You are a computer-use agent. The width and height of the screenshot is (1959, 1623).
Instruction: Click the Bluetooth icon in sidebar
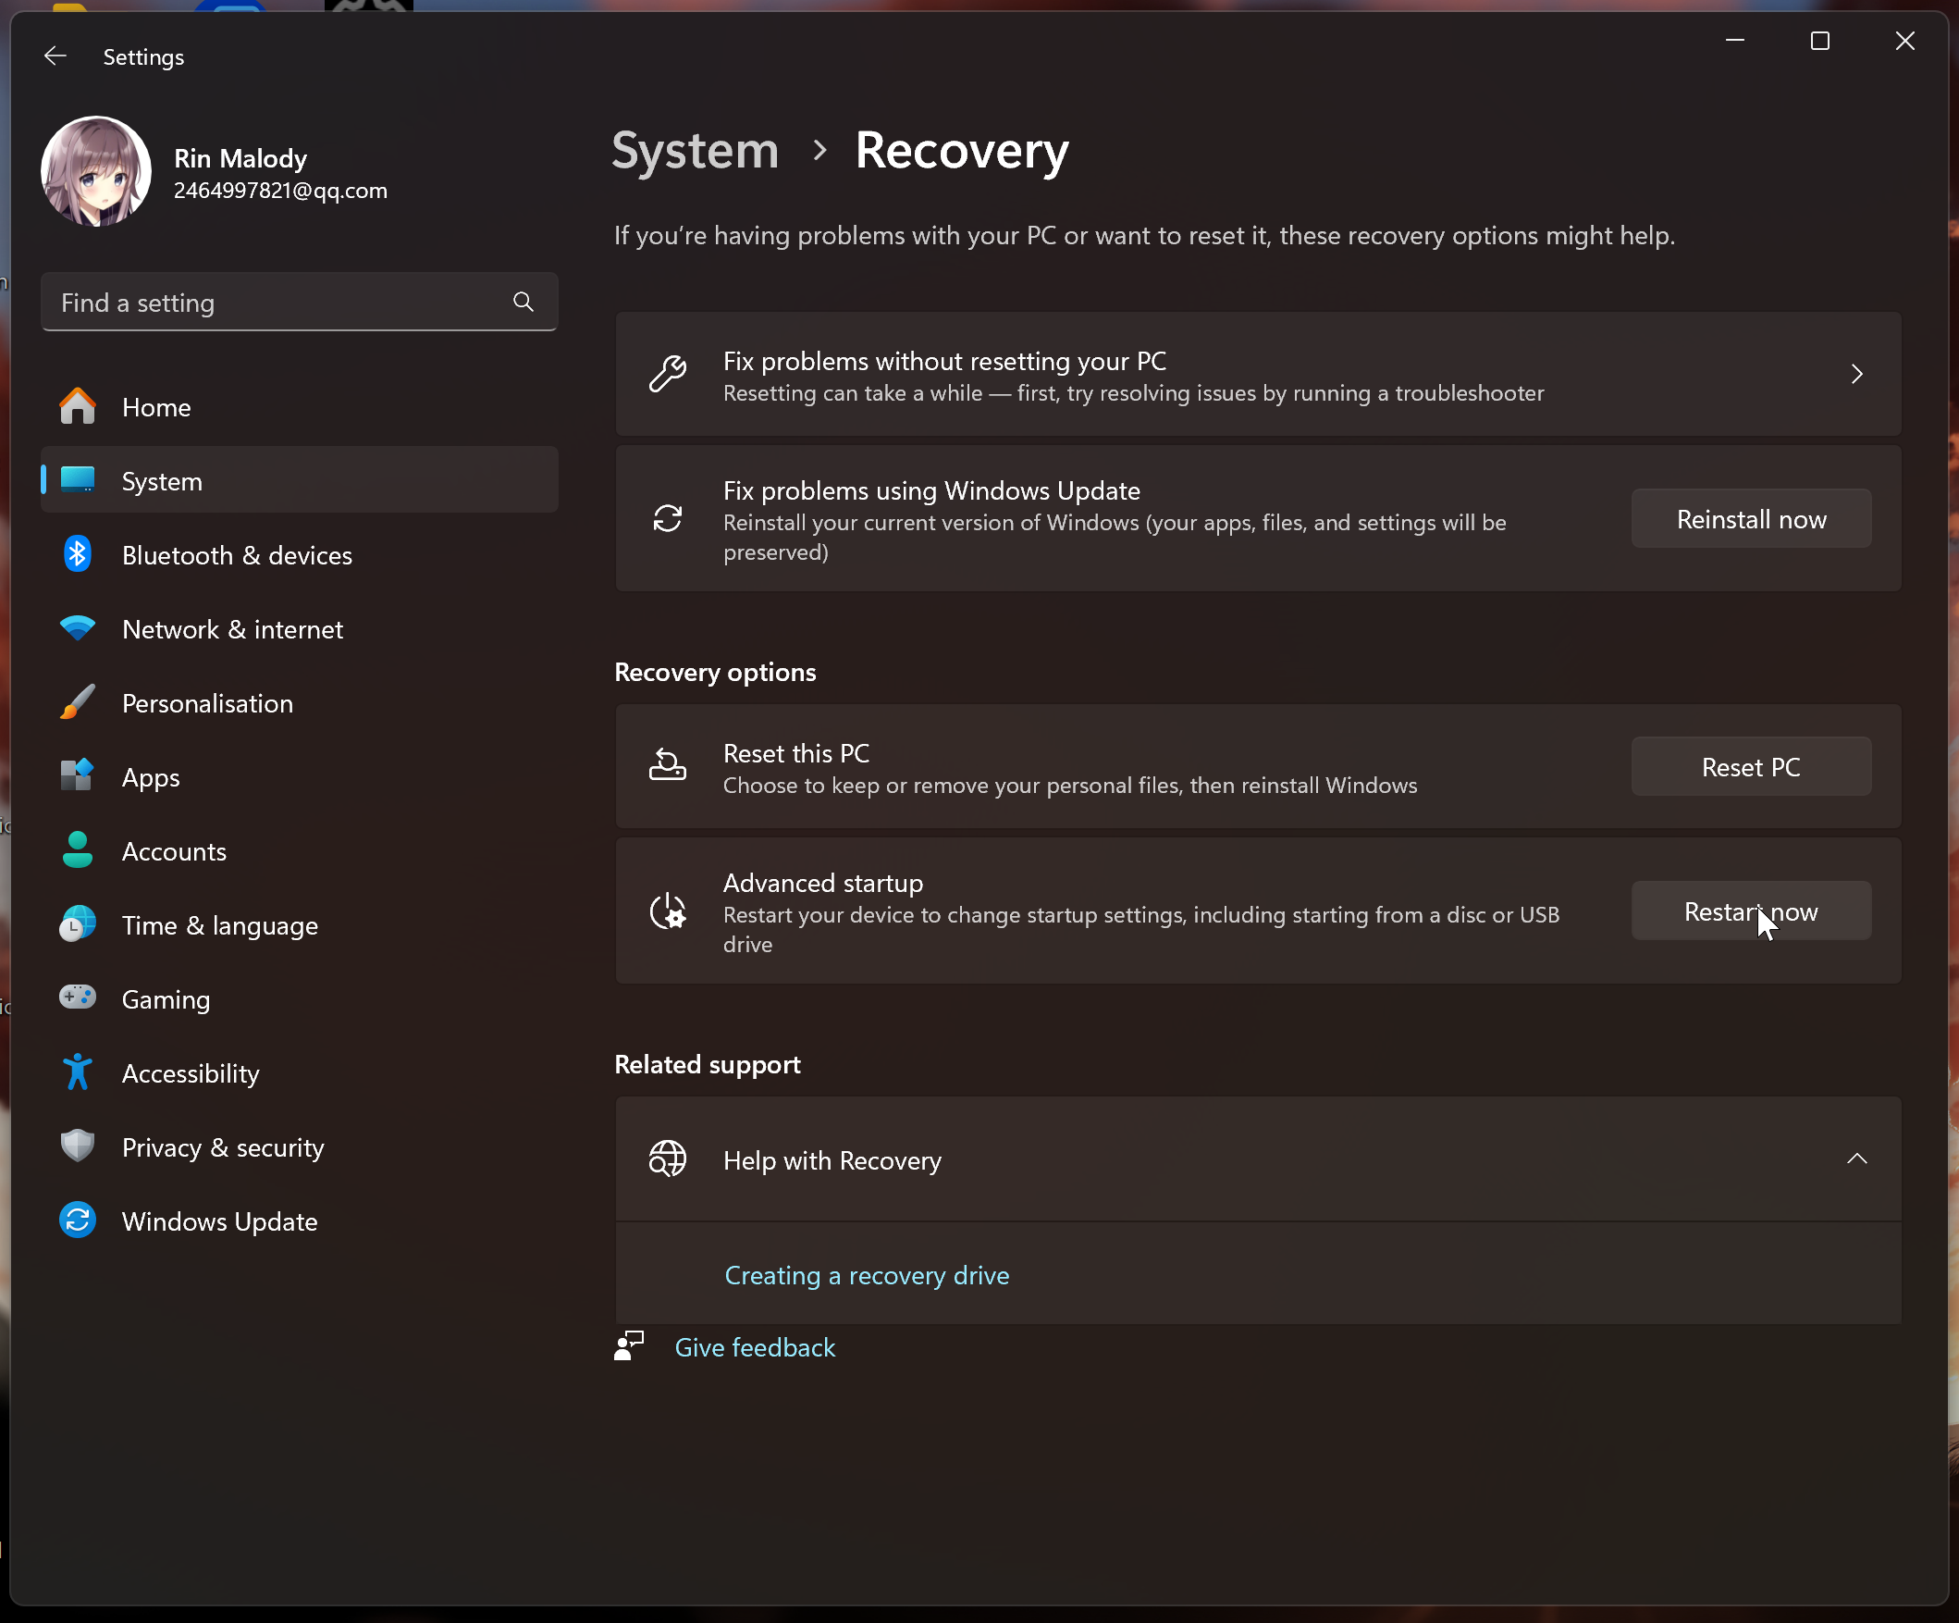[78, 554]
